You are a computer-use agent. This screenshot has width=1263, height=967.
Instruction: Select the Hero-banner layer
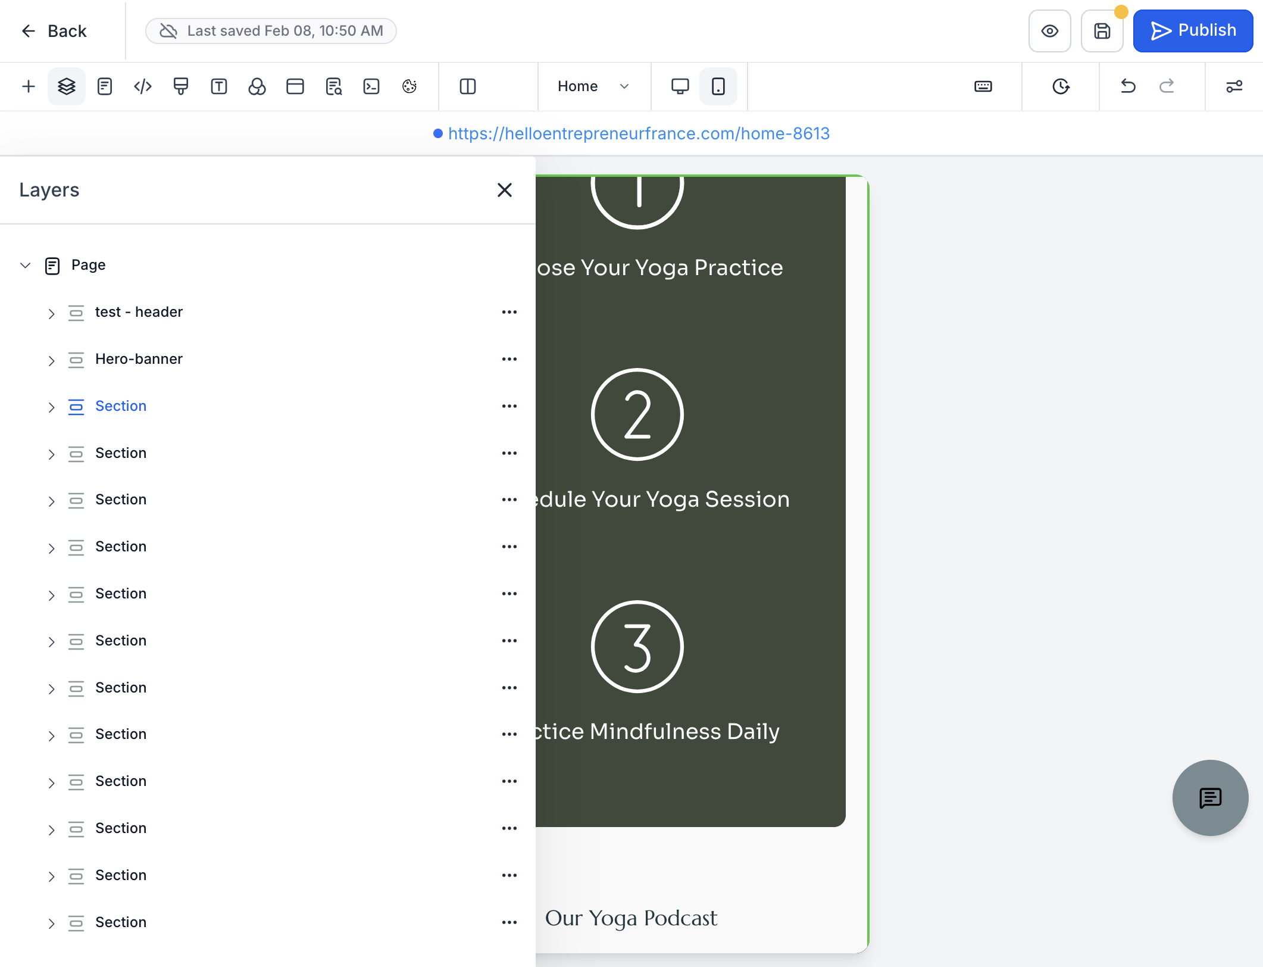(x=139, y=359)
